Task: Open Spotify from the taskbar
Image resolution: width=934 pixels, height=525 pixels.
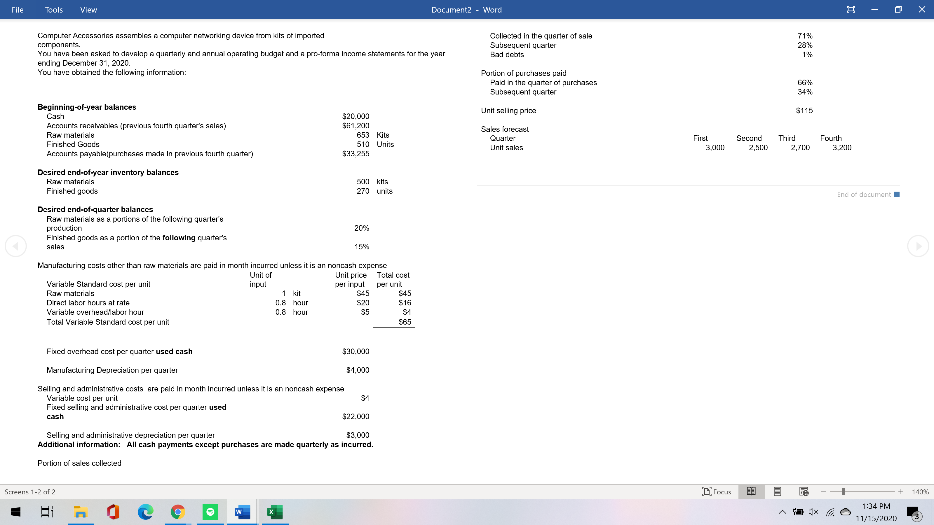Action: (x=210, y=512)
